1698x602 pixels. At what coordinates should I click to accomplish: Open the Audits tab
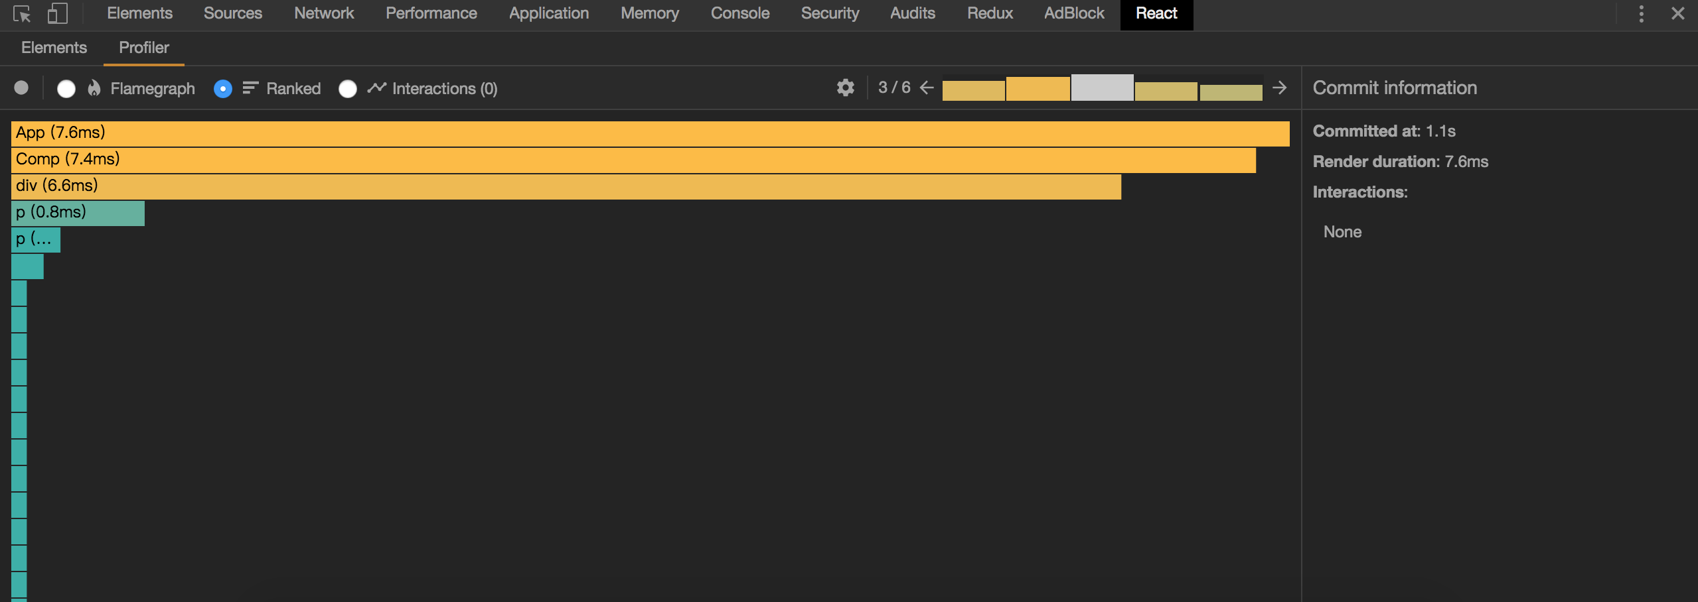(913, 13)
